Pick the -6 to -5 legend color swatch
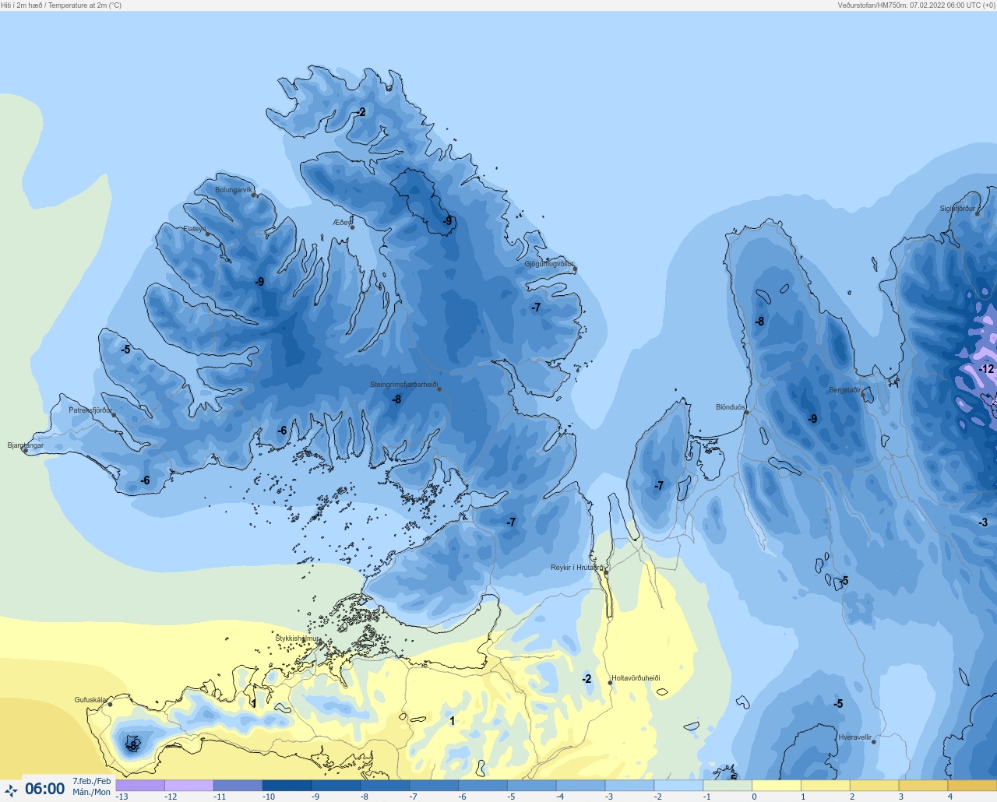Screen dimensions: 997x802 click(483, 786)
